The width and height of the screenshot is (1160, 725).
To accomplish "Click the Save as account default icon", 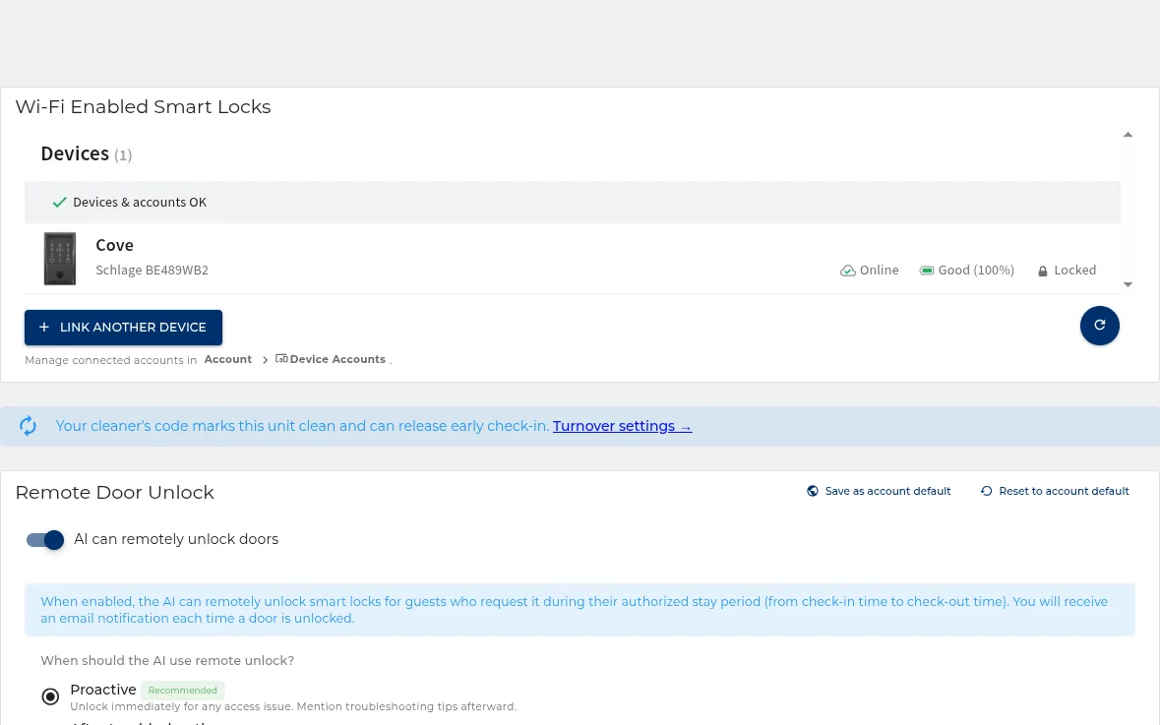I will pos(813,491).
